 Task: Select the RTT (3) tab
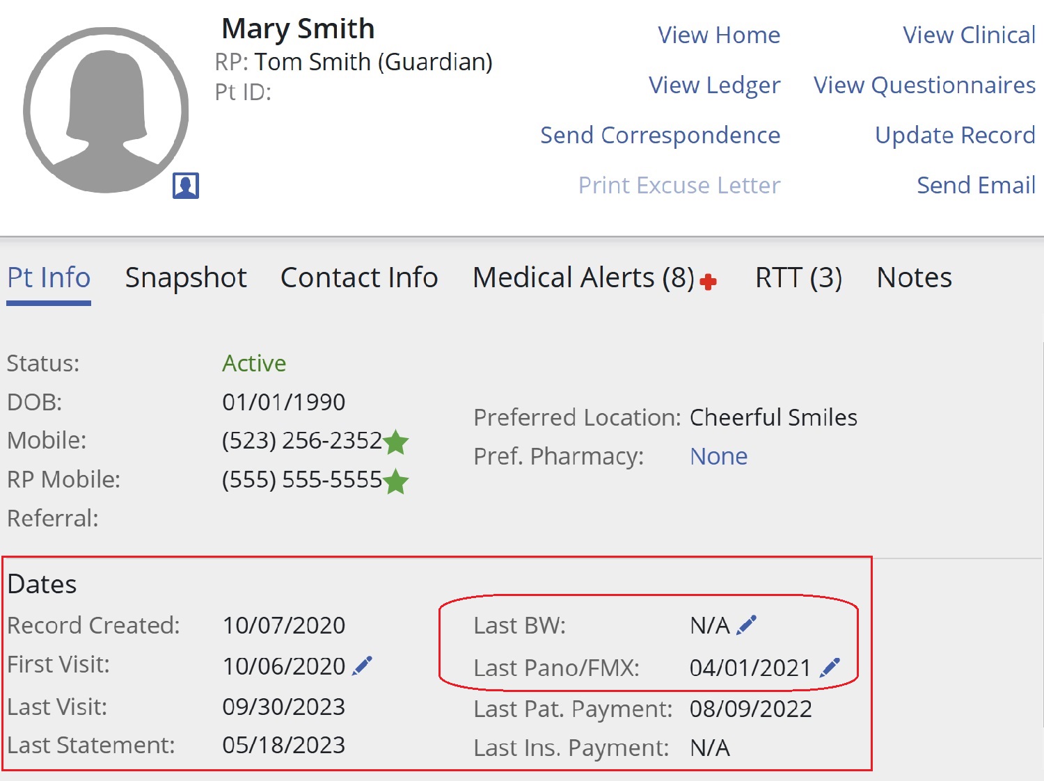pos(798,277)
